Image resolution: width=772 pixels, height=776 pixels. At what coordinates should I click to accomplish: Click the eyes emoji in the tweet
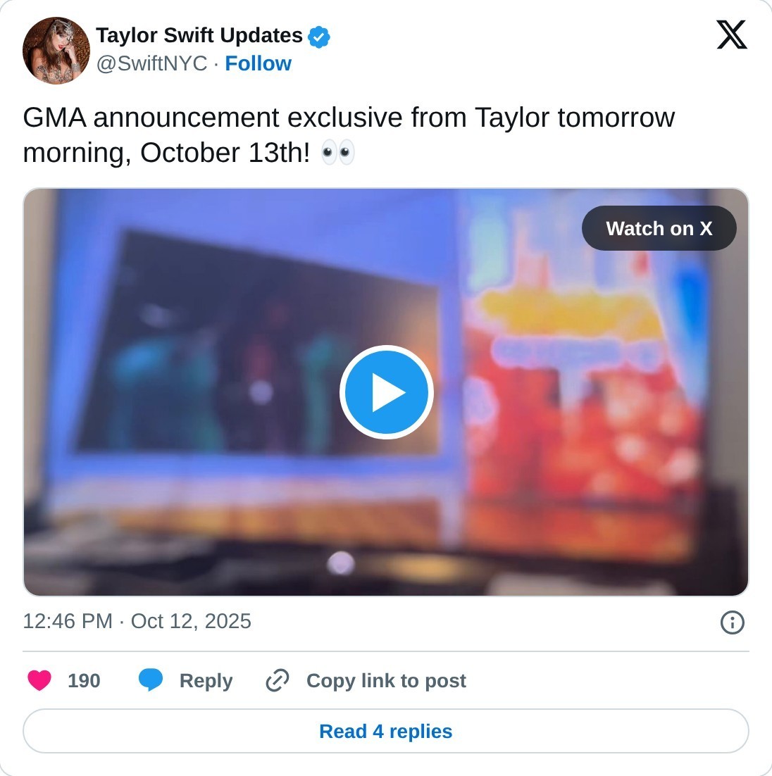pyautogui.click(x=337, y=152)
